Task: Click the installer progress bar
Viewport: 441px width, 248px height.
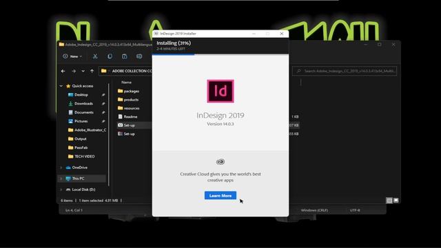Action: click(220, 54)
